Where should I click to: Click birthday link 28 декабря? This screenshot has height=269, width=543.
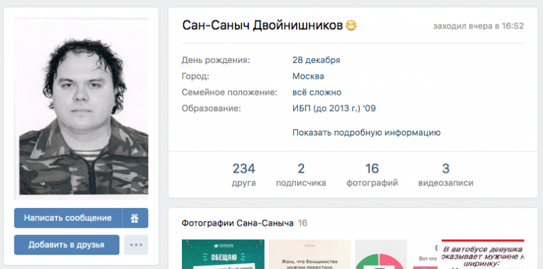tap(316, 60)
